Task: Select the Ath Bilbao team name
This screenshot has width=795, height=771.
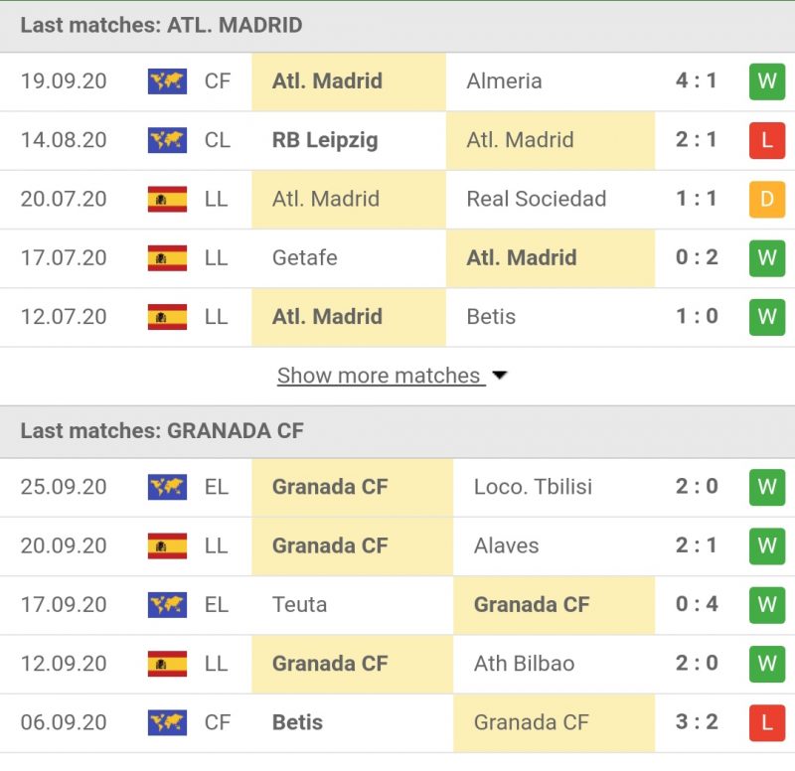Action: click(x=524, y=664)
